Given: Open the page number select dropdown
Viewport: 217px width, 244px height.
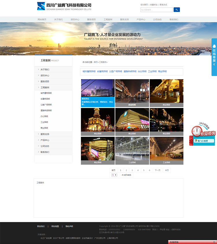Looking at the screenshot, I should pyautogui.click(x=114, y=175).
